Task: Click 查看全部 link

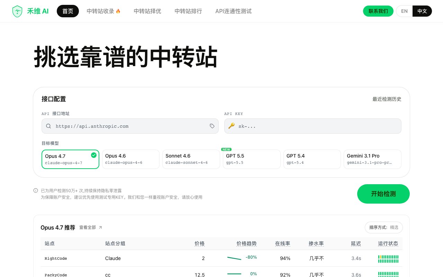Action: click(88, 227)
